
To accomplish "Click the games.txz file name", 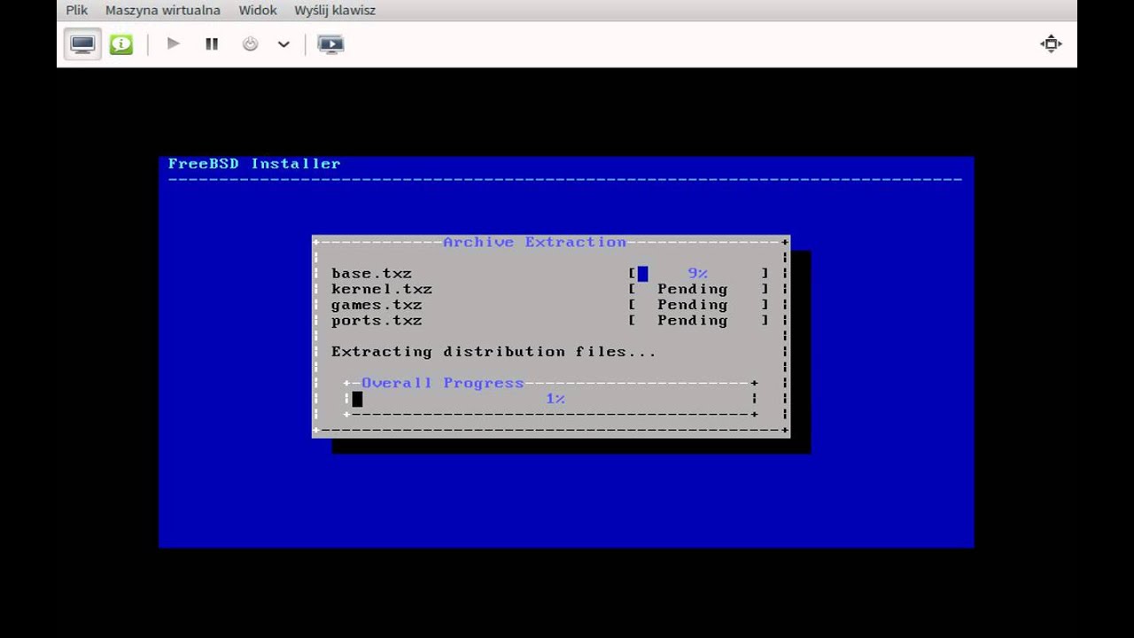I will point(377,305).
